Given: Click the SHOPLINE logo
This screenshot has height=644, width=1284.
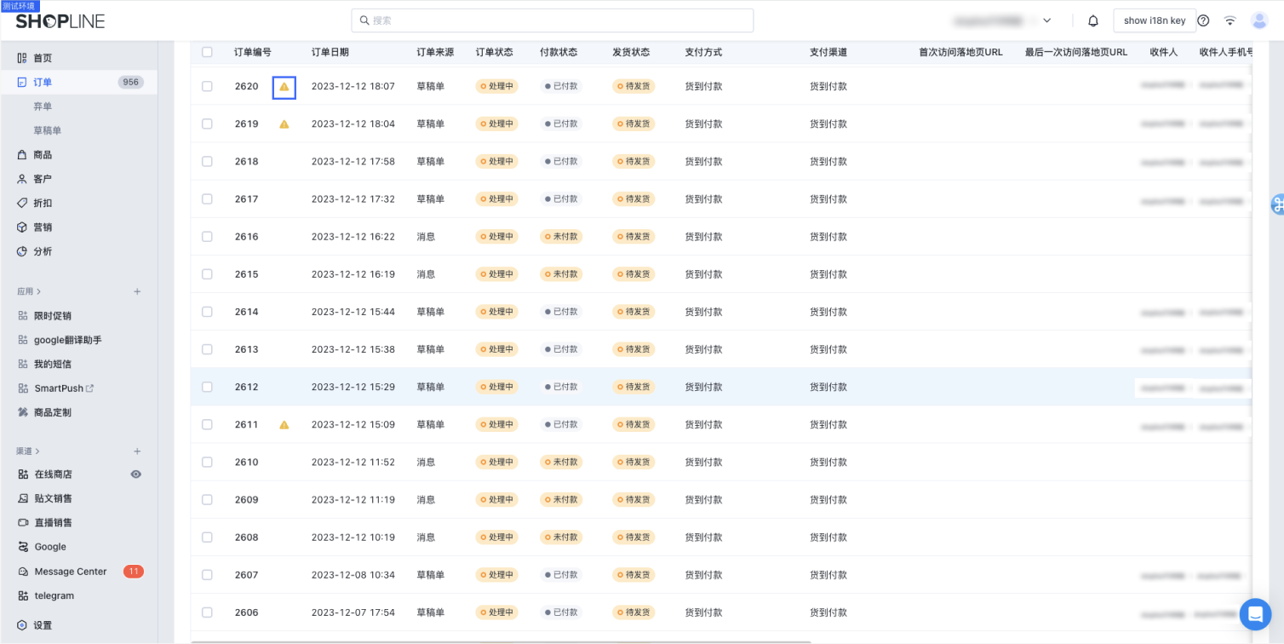Looking at the screenshot, I should [60, 21].
